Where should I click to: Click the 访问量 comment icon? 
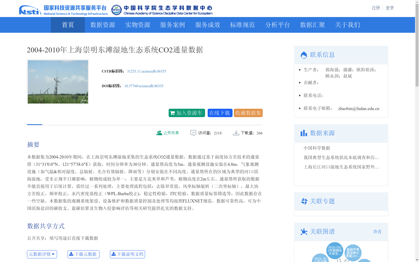(x=193, y=133)
